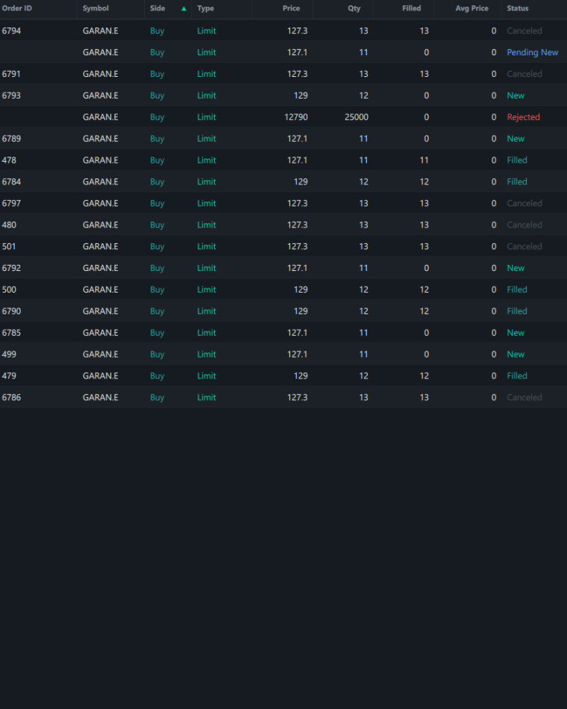Viewport: 567px width, 709px height.
Task: Select order 499 row
Action: tap(283, 354)
